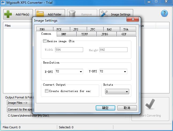Click the Files Count: 0 status text
The image size is (173, 131).
(x=11, y=127)
